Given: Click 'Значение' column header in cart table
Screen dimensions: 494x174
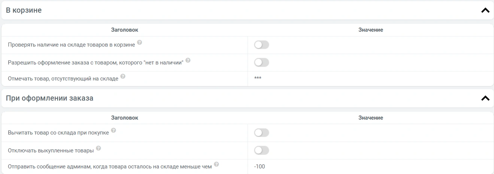Looking at the screenshot, I should (x=370, y=30).
